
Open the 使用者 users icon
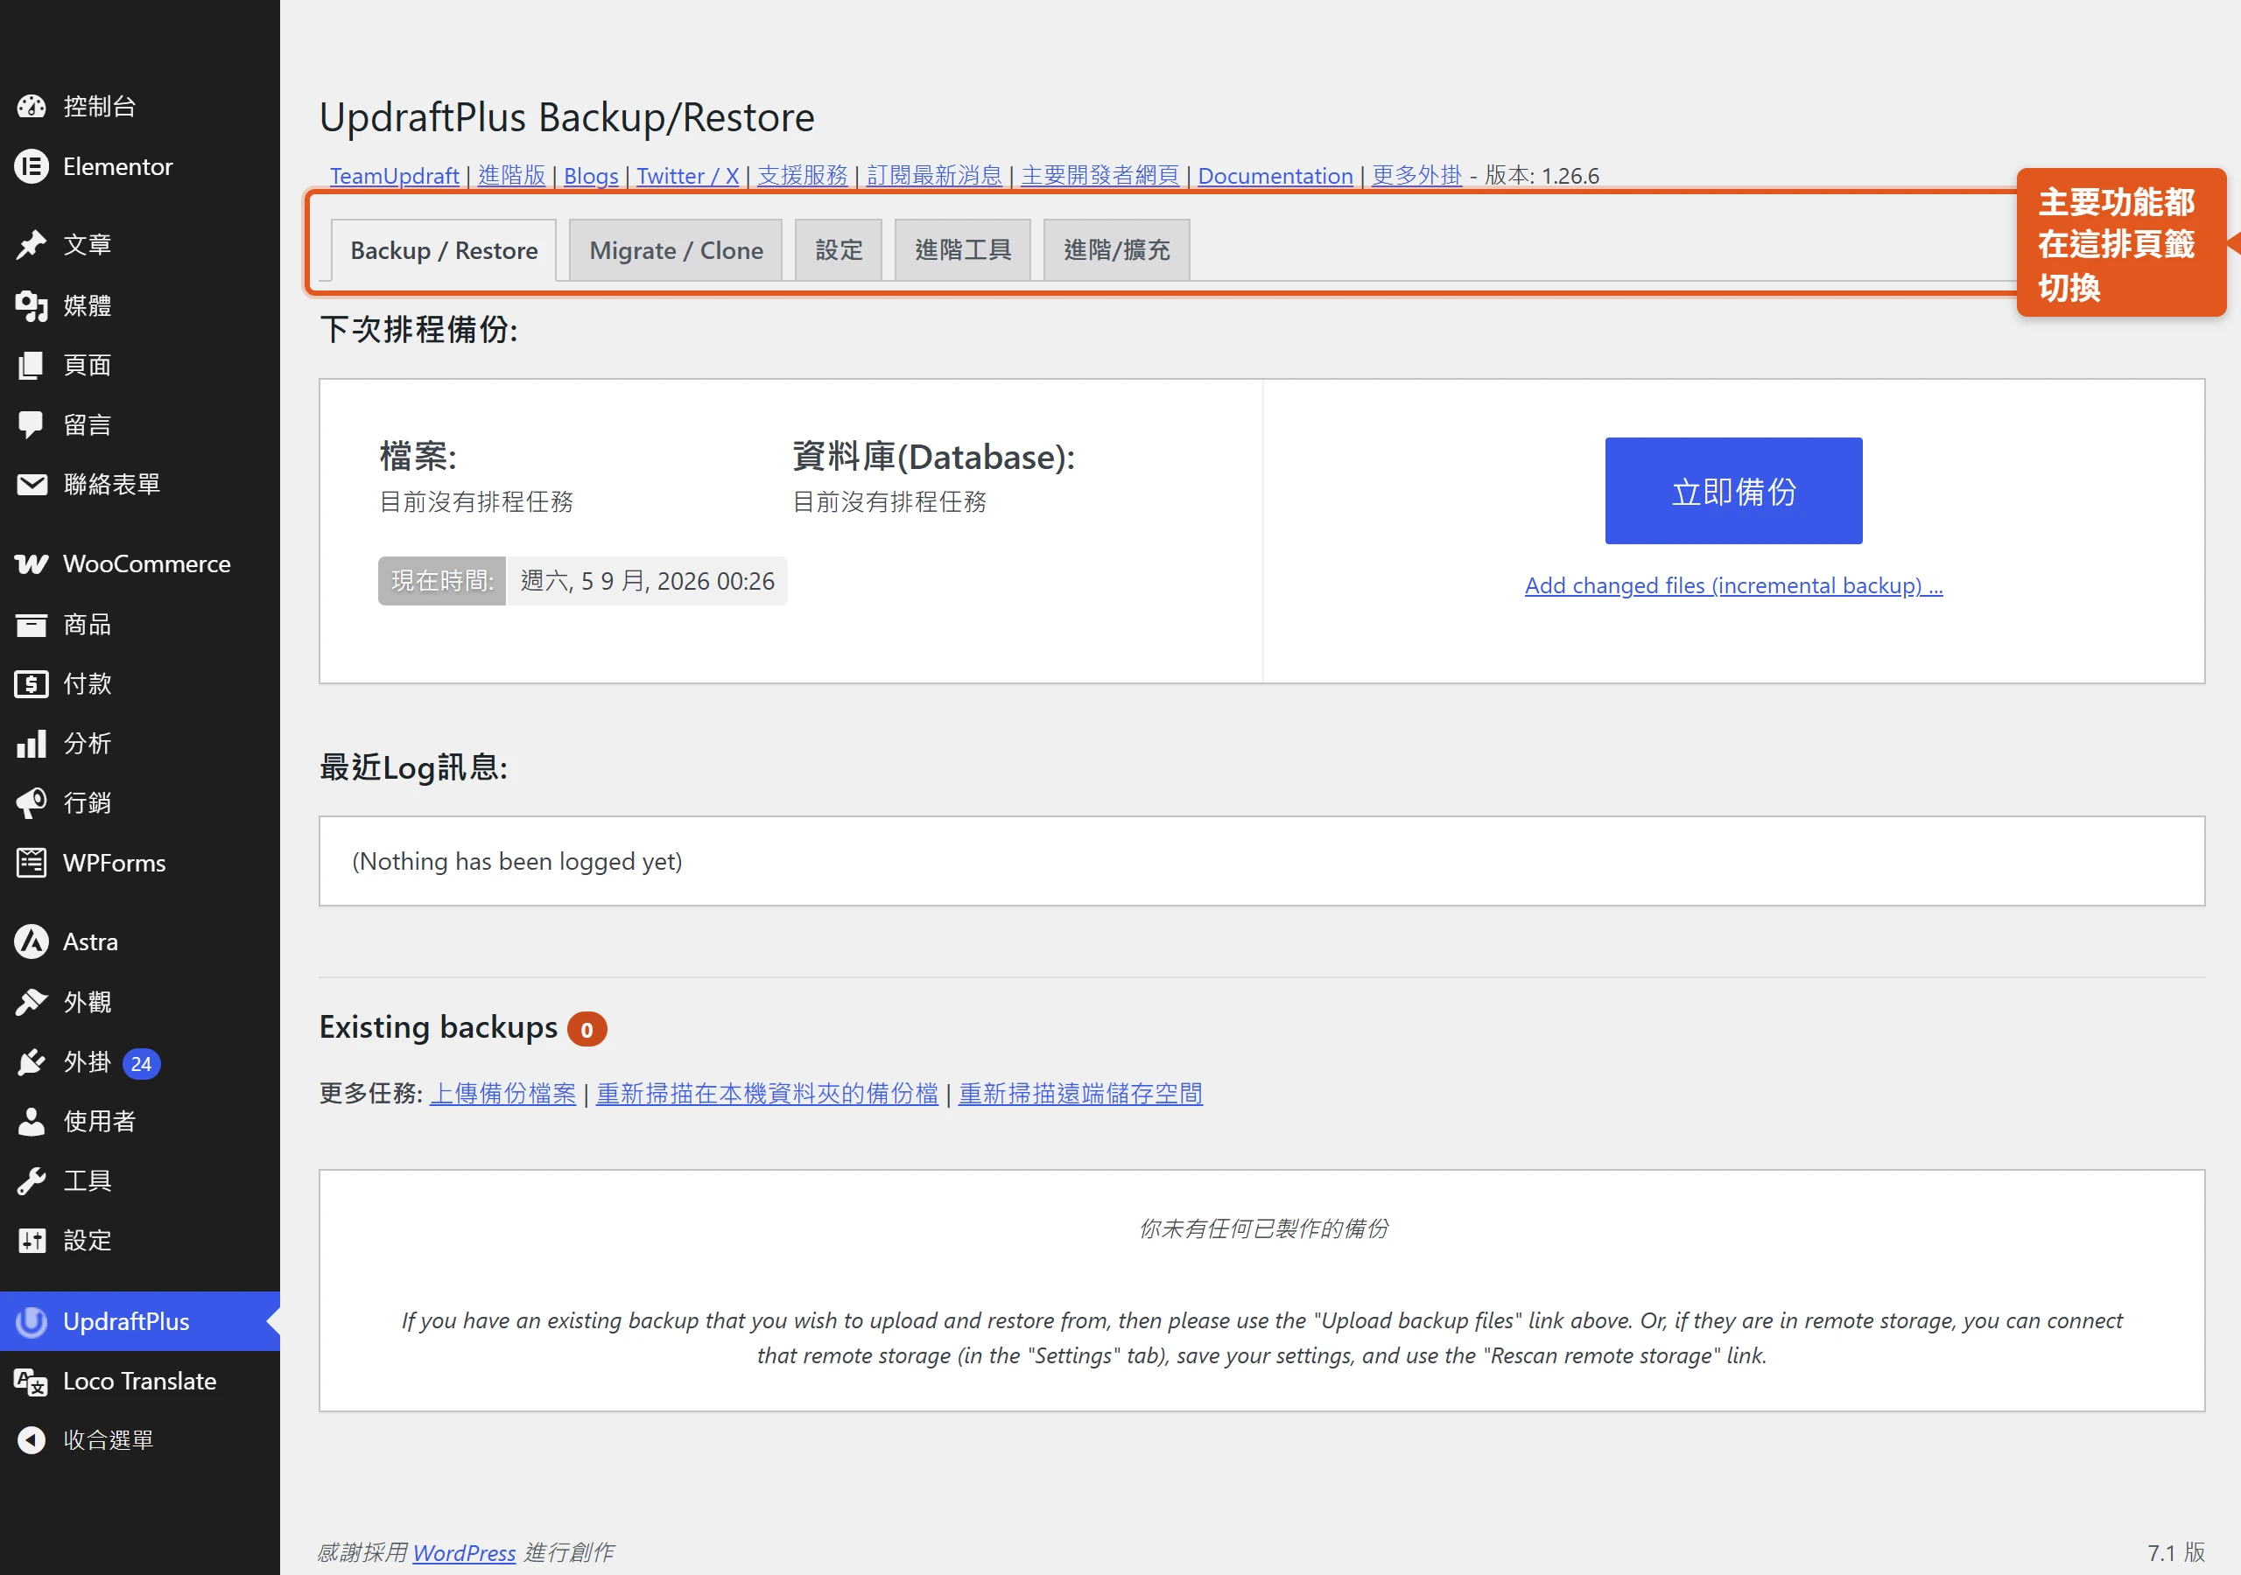point(32,1121)
